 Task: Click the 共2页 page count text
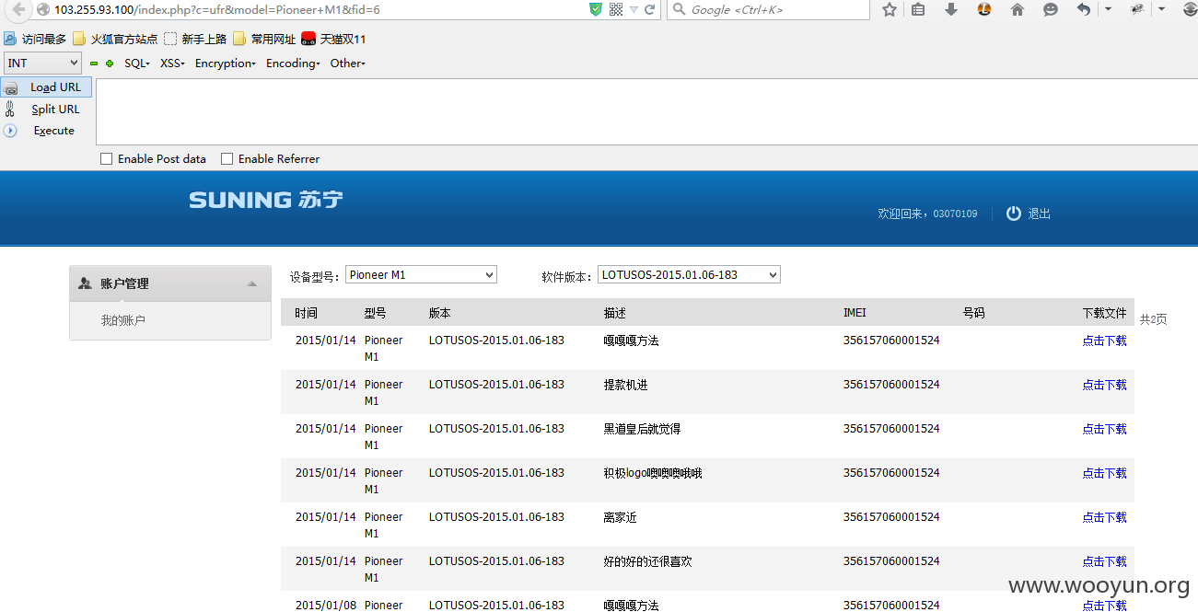pyautogui.click(x=1153, y=319)
